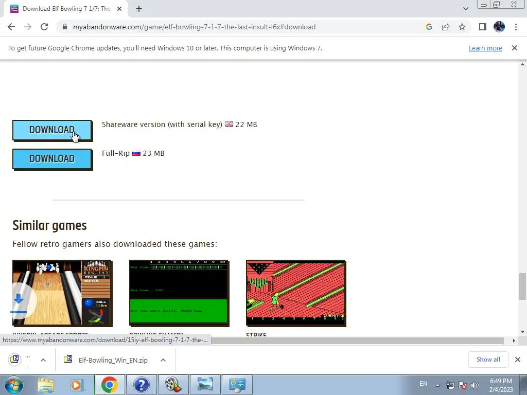Open the control panel taskbar app

pos(237,385)
